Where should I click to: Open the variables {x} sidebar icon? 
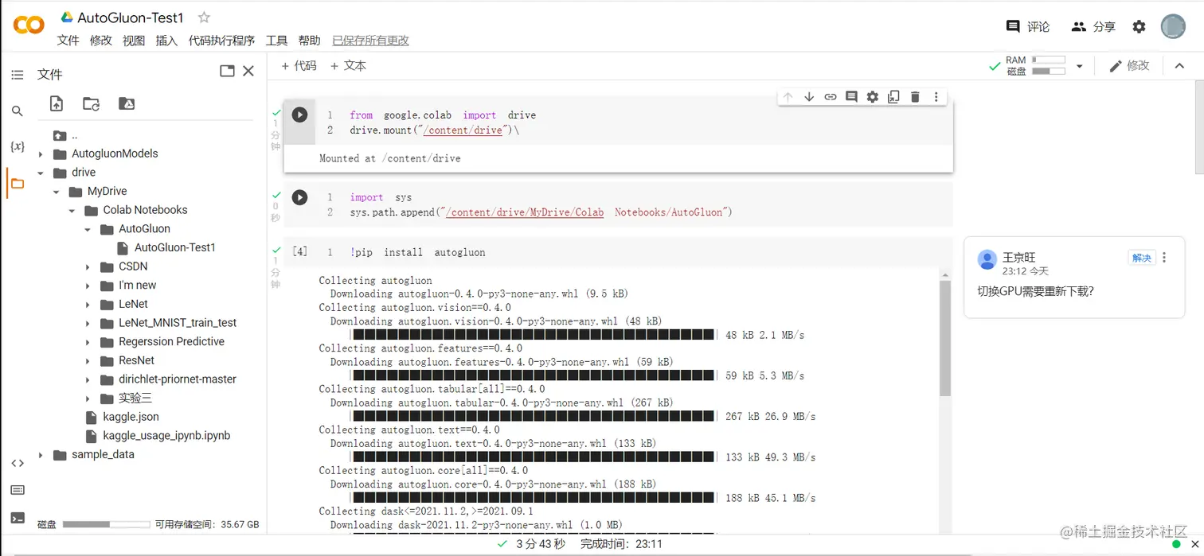click(x=18, y=146)
